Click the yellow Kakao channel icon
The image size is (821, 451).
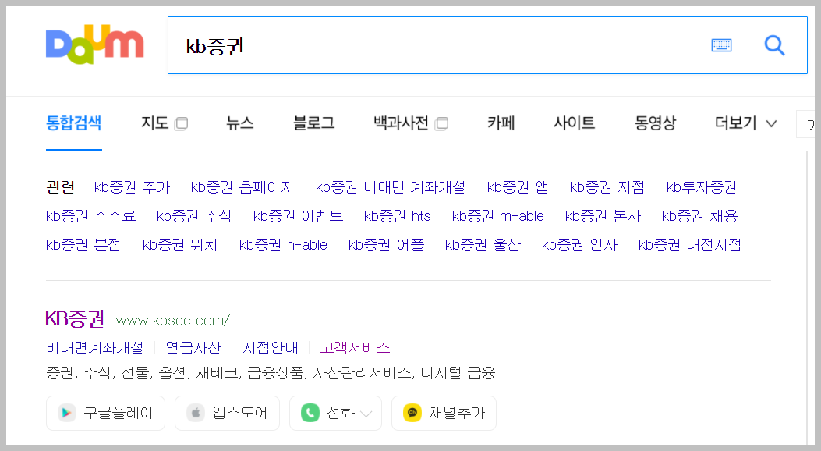point(412,413)
